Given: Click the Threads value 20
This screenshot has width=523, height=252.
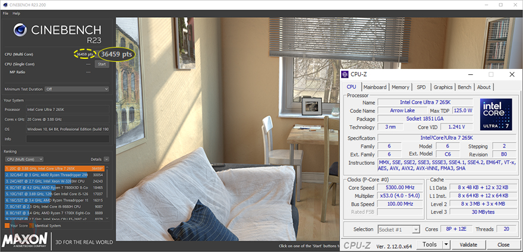Looking at the screenshot, I should click(506, 229).
